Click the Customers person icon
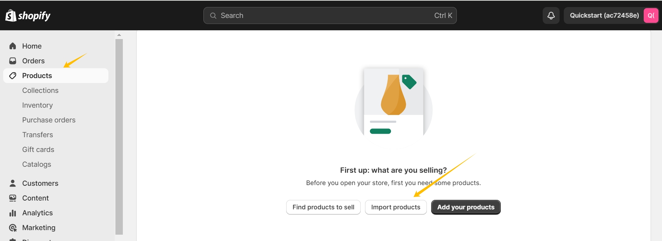 click(x=13, y=183)
